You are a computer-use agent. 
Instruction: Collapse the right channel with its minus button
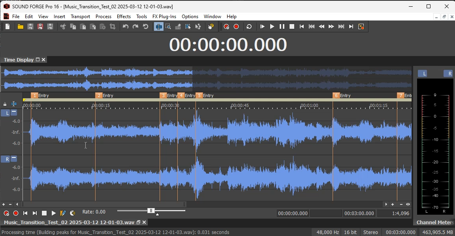14,158
